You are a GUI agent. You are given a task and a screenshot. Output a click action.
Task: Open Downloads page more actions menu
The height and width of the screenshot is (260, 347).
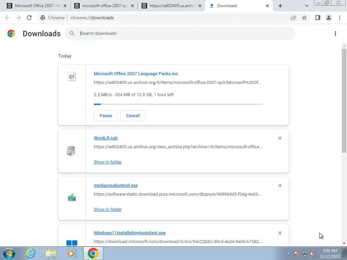(x=335, y=34)
